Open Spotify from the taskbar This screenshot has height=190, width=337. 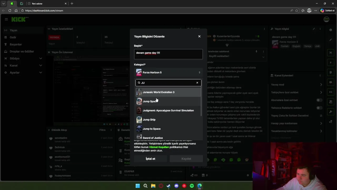coord(192,186)
